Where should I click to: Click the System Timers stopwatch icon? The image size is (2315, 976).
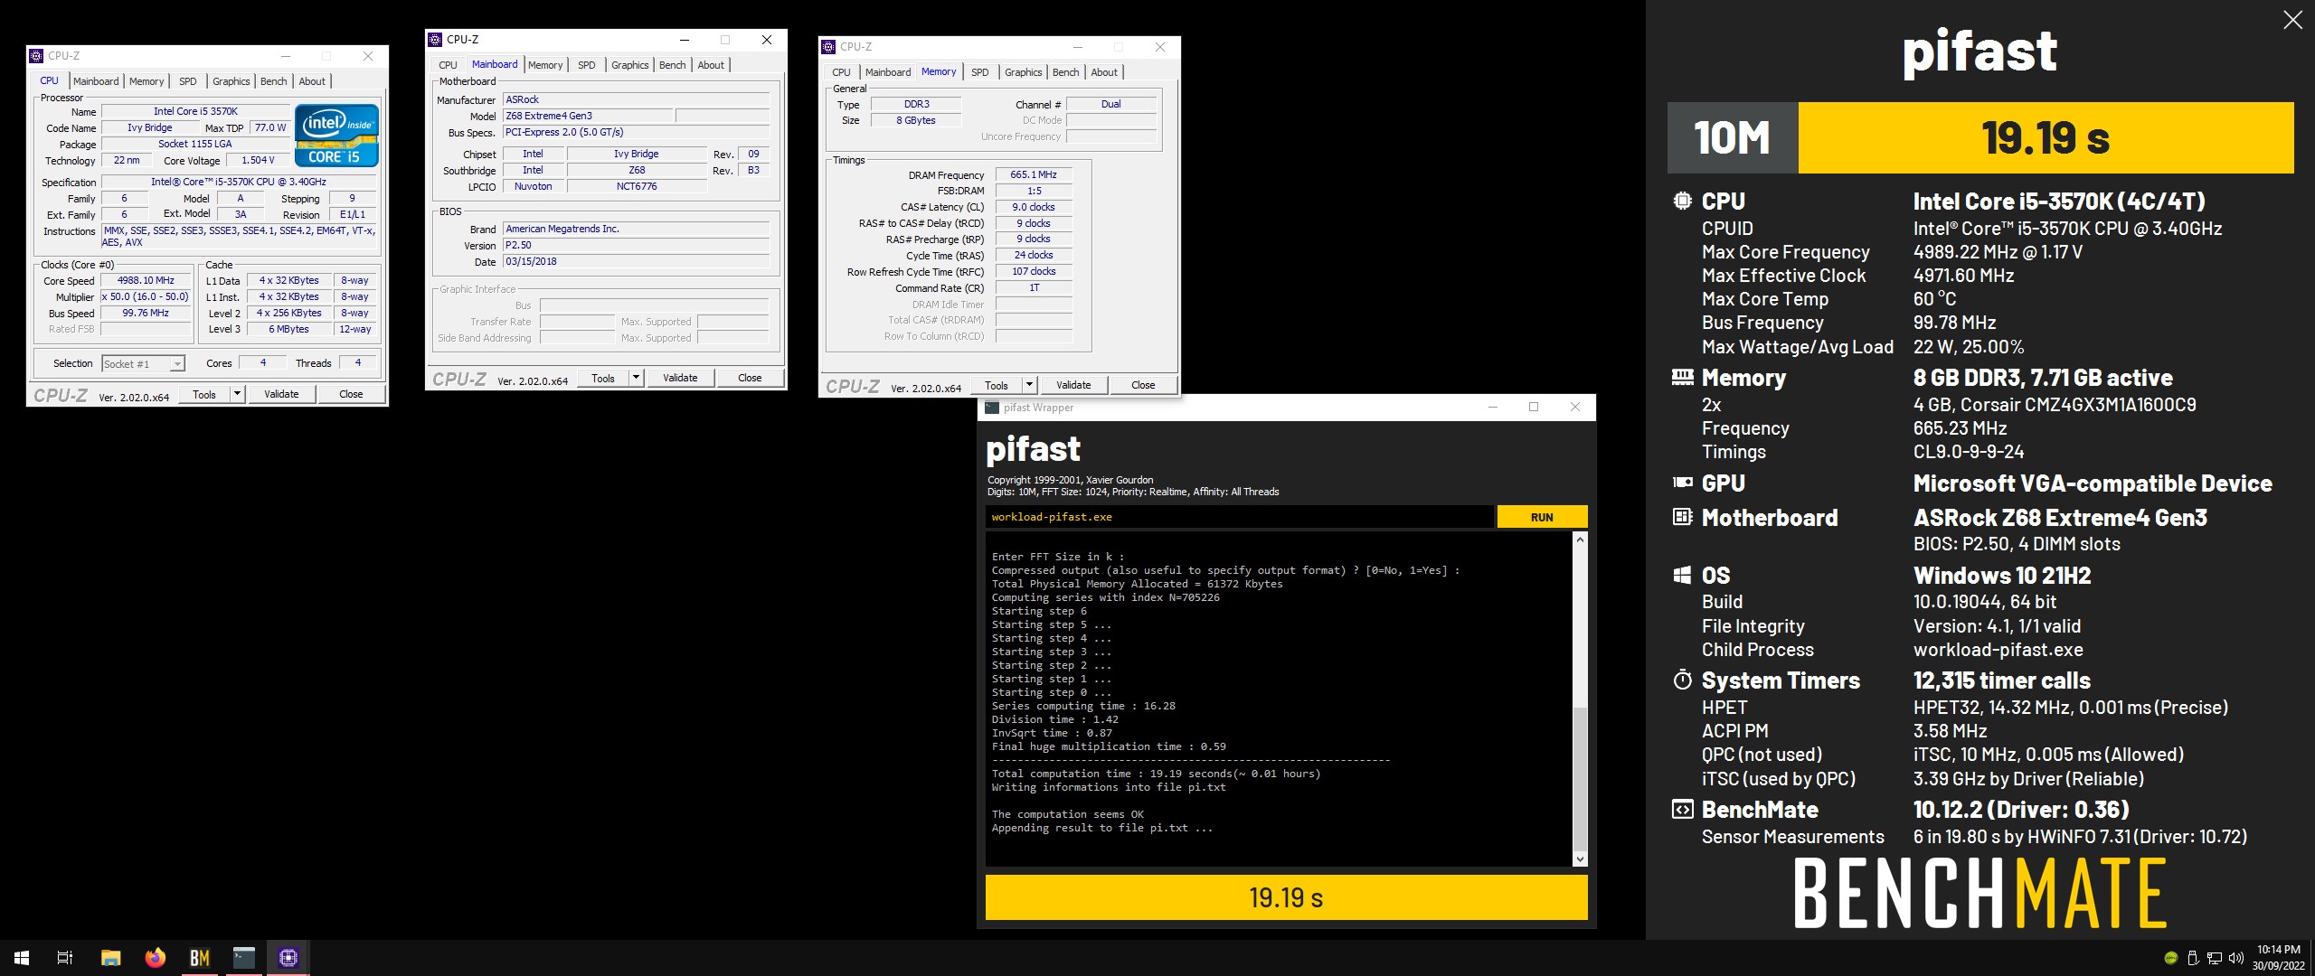point(1682,680)
